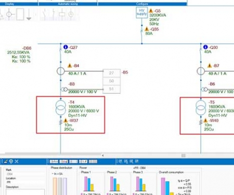This screenshot has width=234, height=195.
Task: Click the warning triangle next to -G5
Action: tap(151, 10)
